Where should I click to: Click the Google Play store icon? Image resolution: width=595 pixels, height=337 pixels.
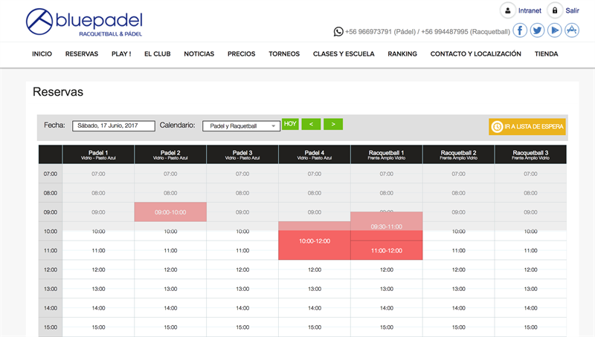pyautogui.click(x=555, y=30)
